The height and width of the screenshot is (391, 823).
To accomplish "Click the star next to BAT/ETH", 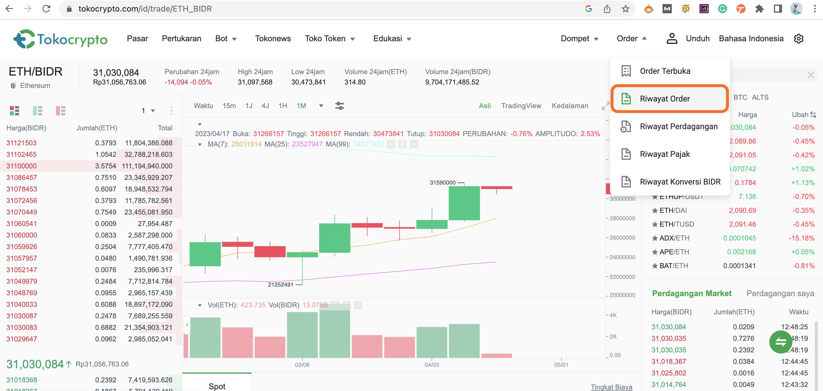I will pos(655,266).
